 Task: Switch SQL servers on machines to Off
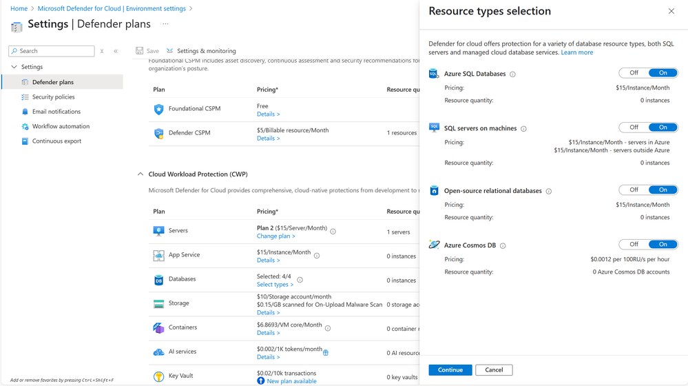[x=634, y=128]
